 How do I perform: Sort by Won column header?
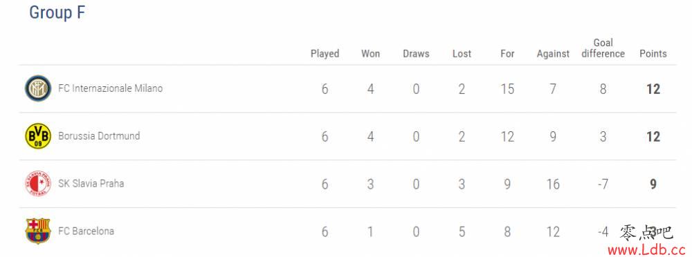point(371,54)
